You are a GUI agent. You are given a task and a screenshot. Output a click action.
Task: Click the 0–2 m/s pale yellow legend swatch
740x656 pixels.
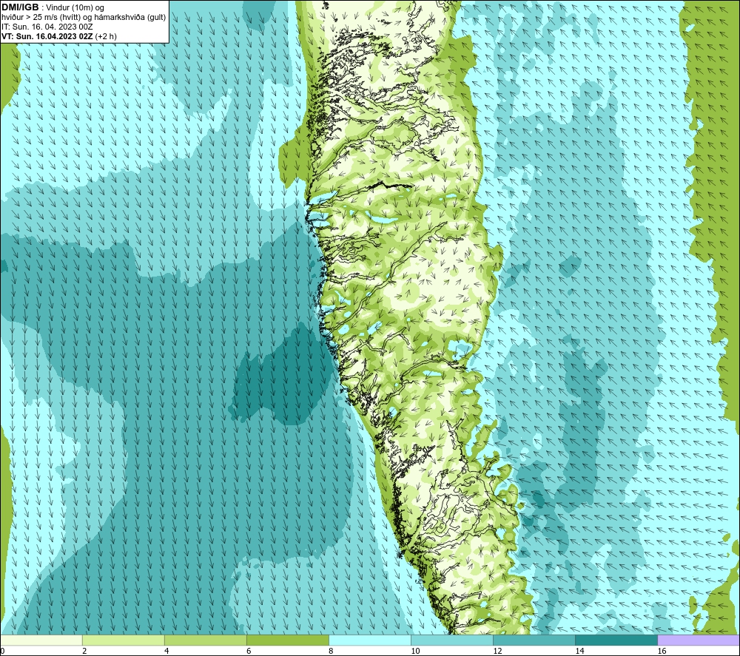click(x=41, y=640)
